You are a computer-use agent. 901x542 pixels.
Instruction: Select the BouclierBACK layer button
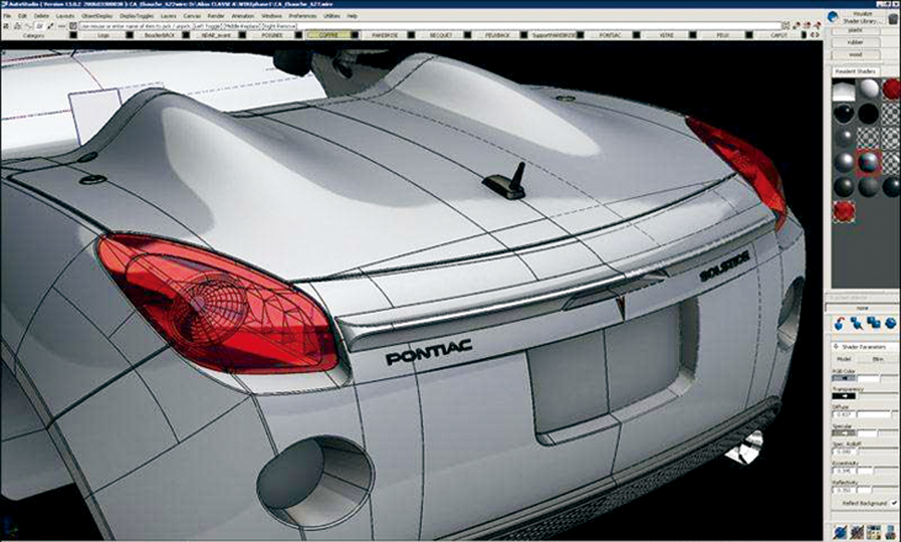tap(158, 35)
